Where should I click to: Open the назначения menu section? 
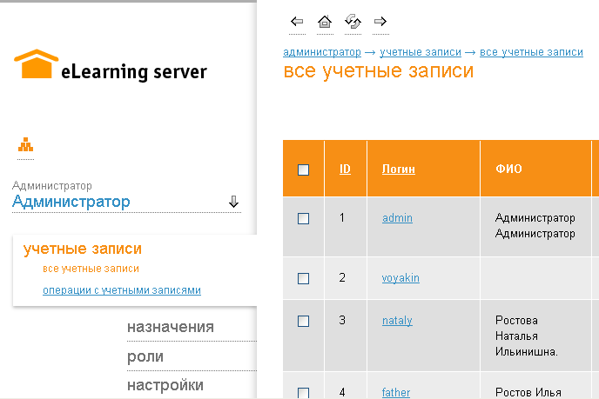[x=171, y=328]
